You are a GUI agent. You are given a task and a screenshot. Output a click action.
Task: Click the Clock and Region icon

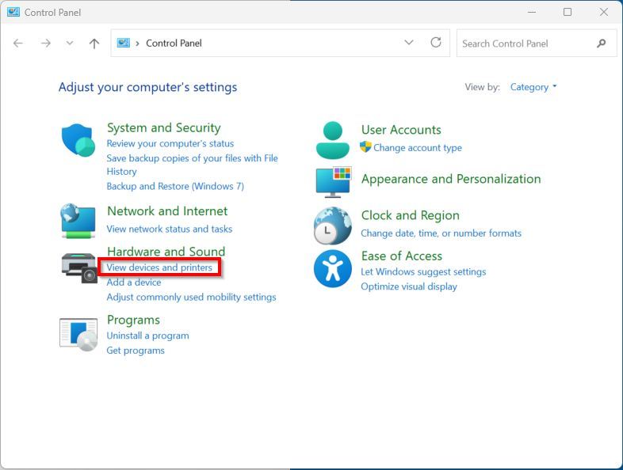click(333, 226)
